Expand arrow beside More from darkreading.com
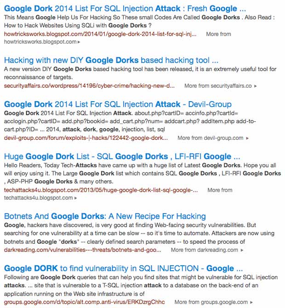This screenshot has height=308, width=285. pos(242,250)
